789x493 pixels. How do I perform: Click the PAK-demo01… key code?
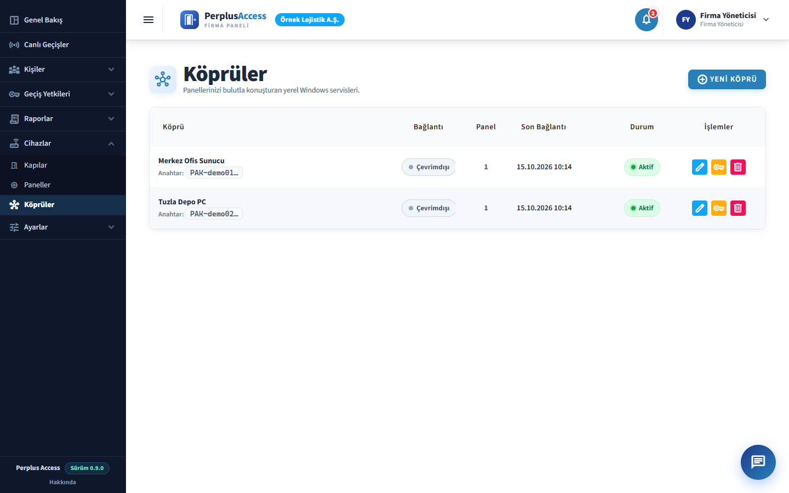point(214,173)
